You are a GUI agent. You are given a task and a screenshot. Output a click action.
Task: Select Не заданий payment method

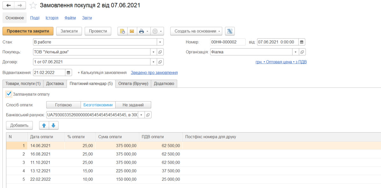pos(133,105)
